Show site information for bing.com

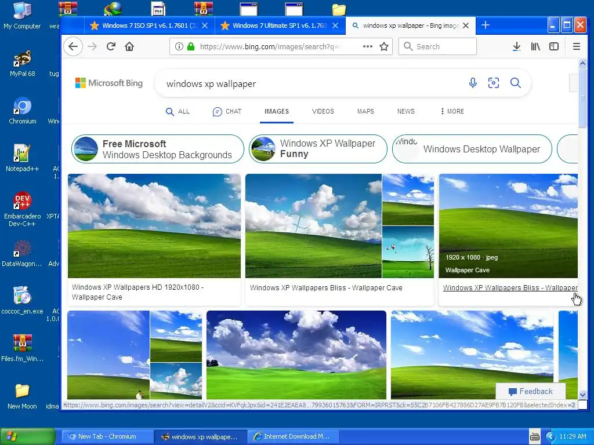(179, 46)
